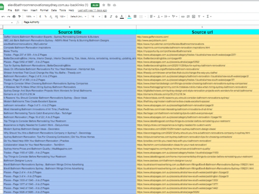This screenshot has width=259, height=194.
Task: Click the document title text
Action: point(48,5)
